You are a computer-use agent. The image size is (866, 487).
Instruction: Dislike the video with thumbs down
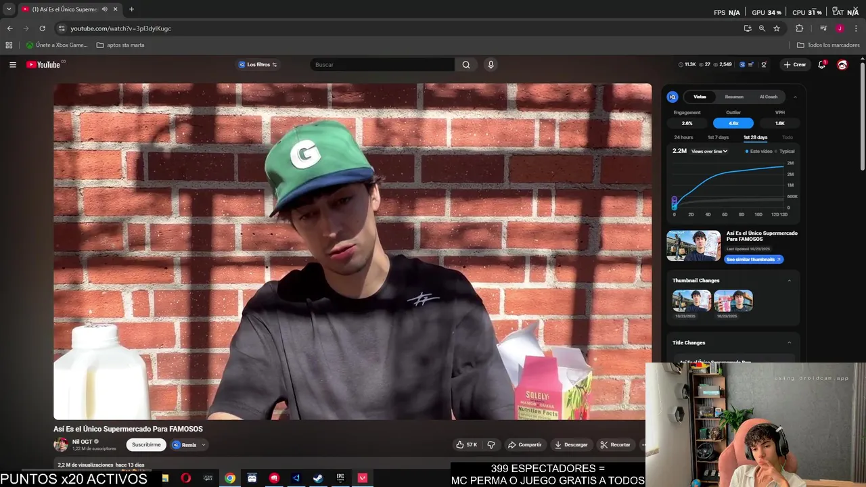pos(491,444)
